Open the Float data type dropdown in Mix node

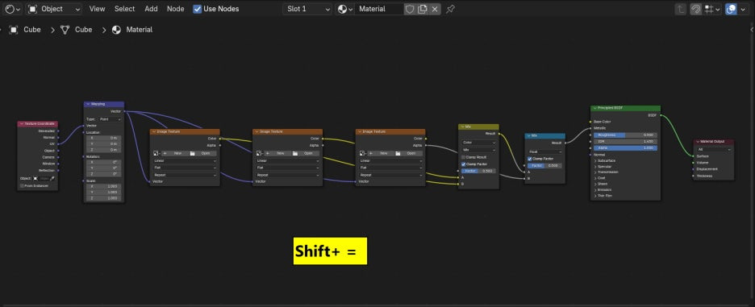[x=545, y=151]
